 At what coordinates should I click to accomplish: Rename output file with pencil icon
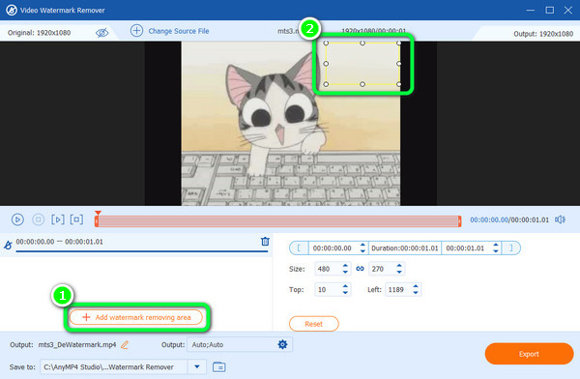[x=125, y=344]
